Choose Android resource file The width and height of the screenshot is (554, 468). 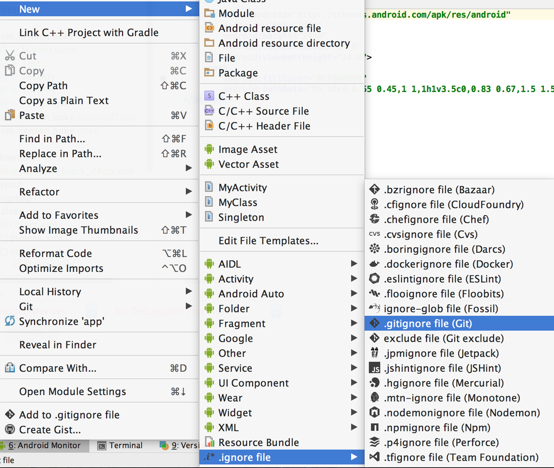coord(282,28)
